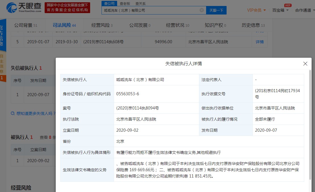The width and height of the screenshot is (315, 192).
Task: Click 执行法院 value 北京市昌平区人民法院
Action: click(136, 119)
